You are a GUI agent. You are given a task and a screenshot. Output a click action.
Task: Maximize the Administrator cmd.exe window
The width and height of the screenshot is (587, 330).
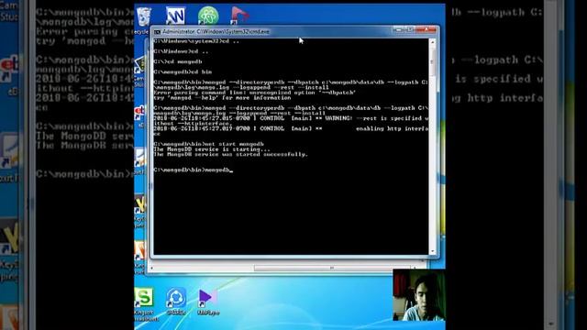pos(409,30)
